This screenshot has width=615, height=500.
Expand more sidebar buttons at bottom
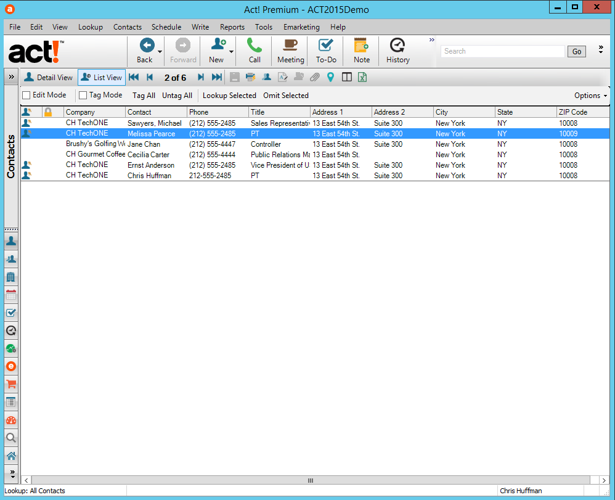coord(12,473)
